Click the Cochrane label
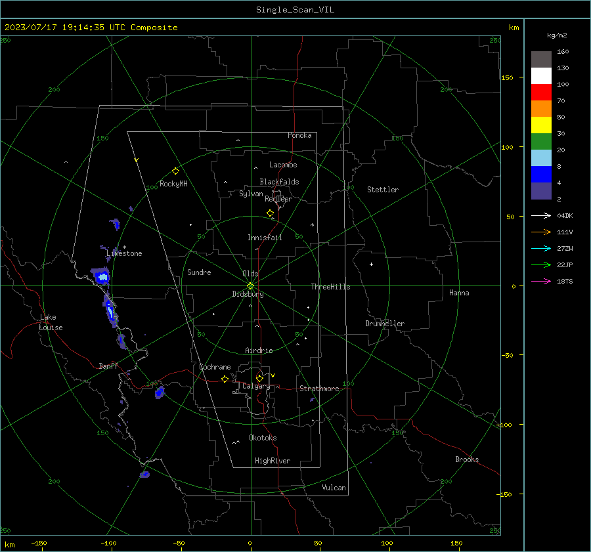This screenshot has height=552, width=591. [215, 367]
